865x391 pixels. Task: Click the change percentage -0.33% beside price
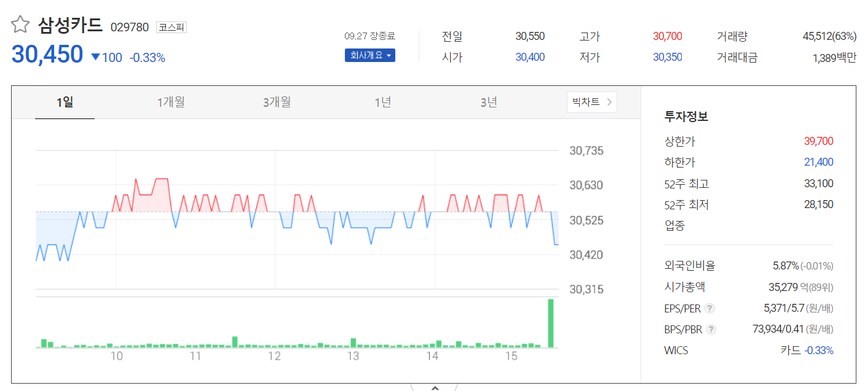(x=148, y=58)
